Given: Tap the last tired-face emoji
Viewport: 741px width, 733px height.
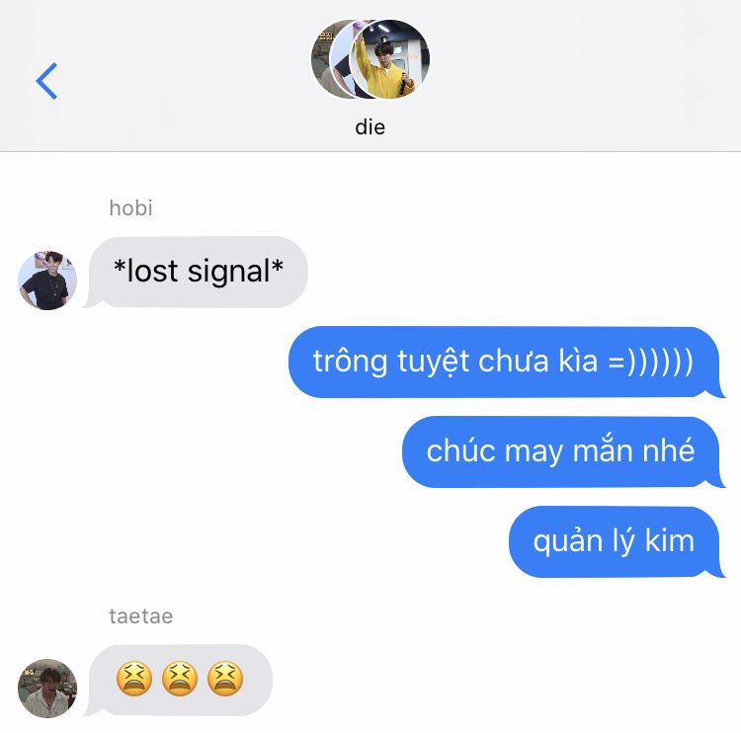Looking at the screenshot, I should pos(225,679).
